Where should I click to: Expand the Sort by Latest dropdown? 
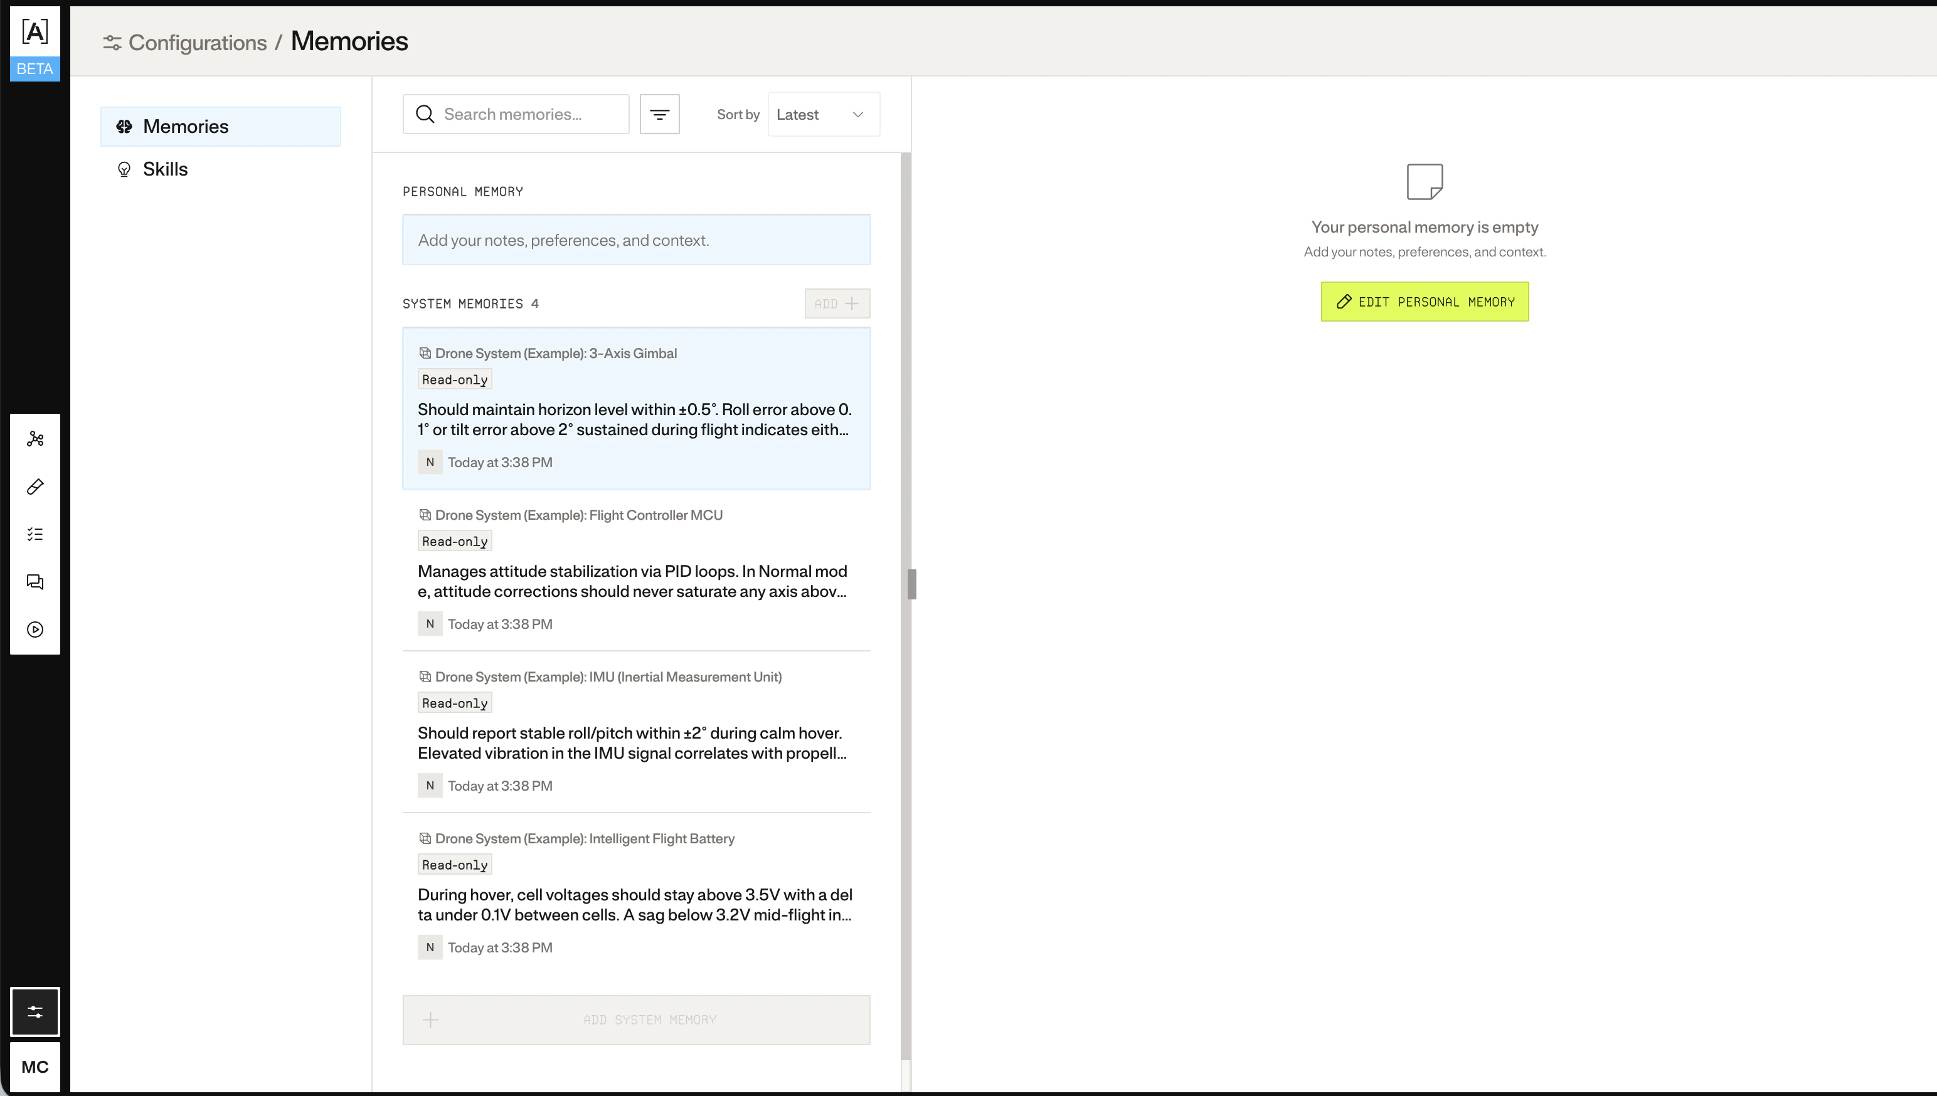[x=824, y=114]
